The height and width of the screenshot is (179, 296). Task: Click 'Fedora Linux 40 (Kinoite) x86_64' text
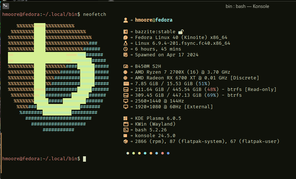pyautogui.click(x=181, y=38)
